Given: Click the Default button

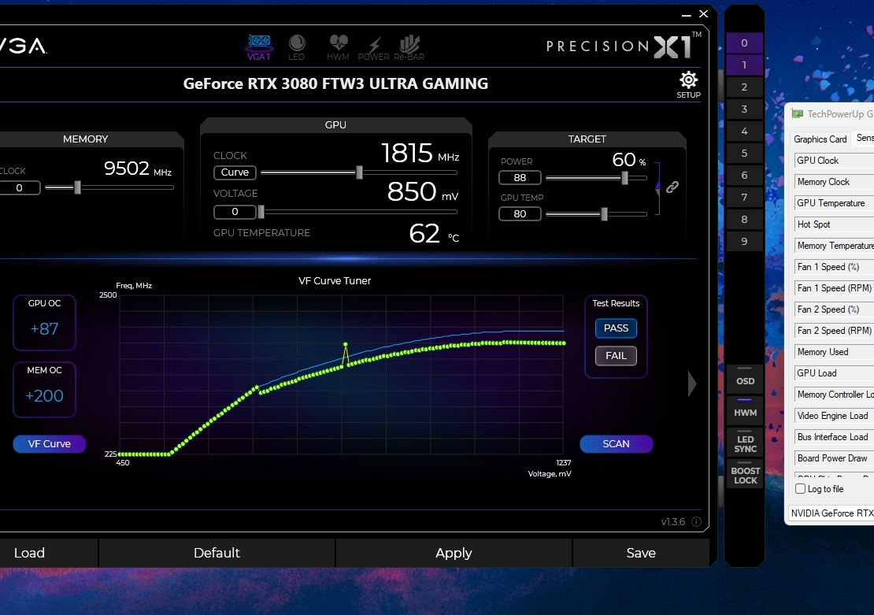Looking at the screenshot, I should point(217,553).
